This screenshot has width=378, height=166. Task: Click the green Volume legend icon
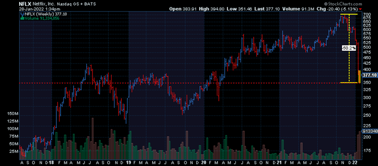22,18
